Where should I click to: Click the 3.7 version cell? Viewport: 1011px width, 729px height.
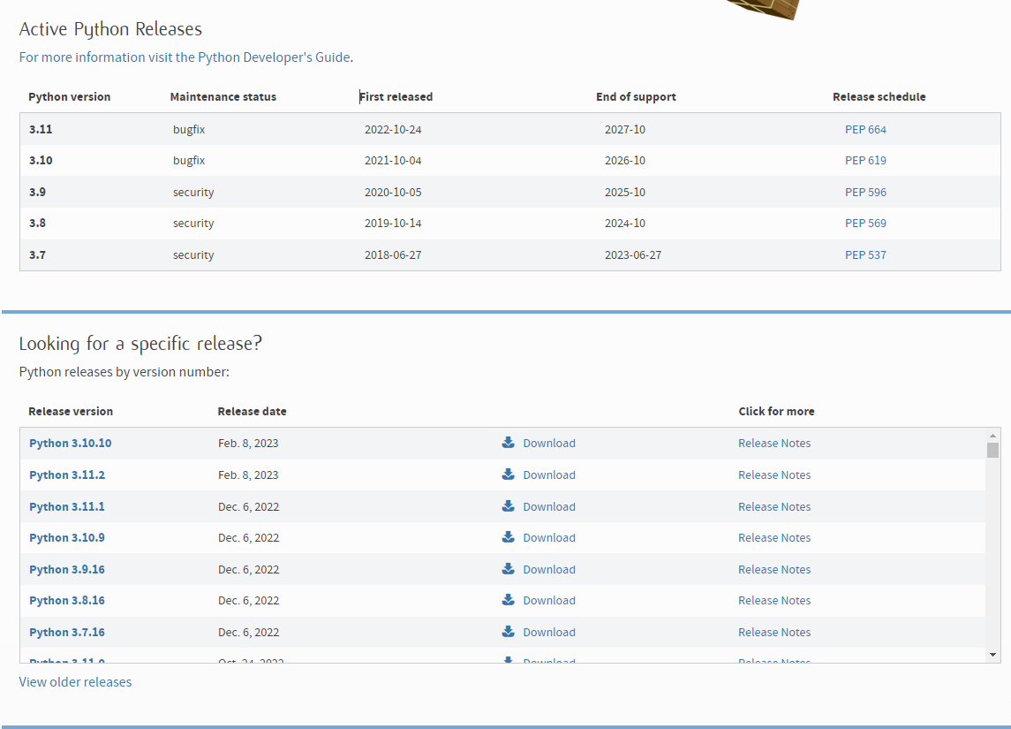tap(37, 254)
